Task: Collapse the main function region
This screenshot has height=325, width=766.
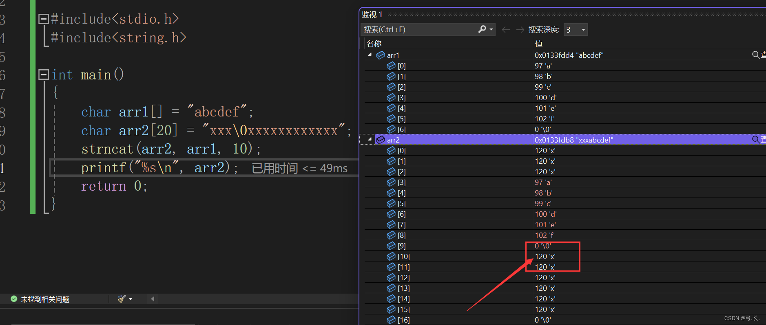Action: coord(43,75)
